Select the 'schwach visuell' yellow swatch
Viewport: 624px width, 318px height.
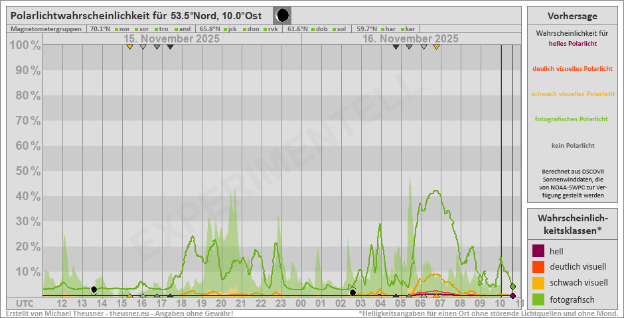pos(539,283)
